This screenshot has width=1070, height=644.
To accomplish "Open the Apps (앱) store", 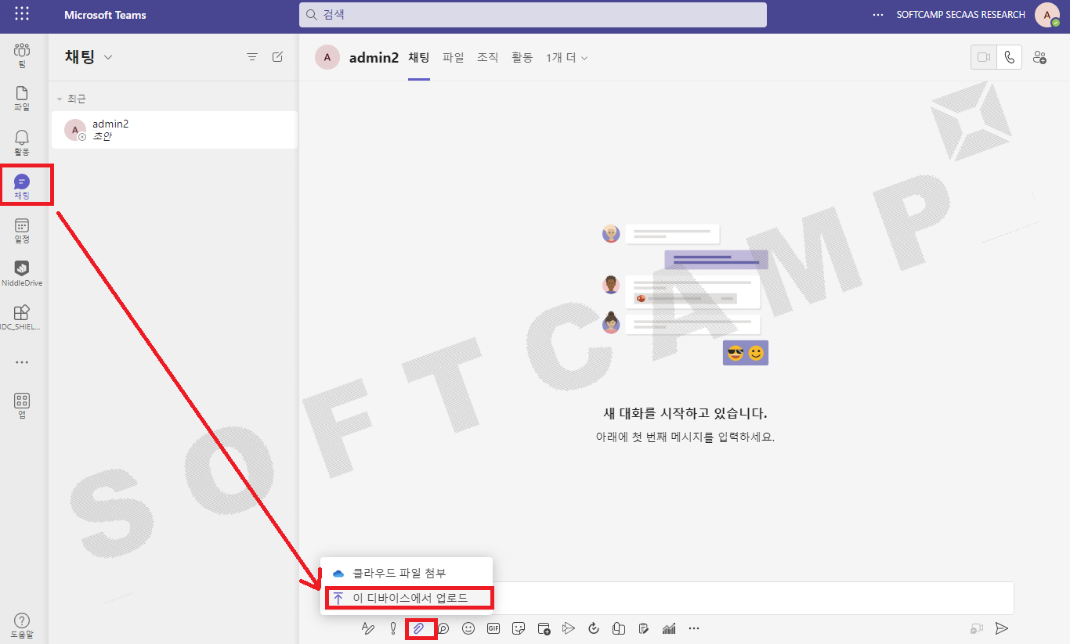I will click(x=22, y=406).
